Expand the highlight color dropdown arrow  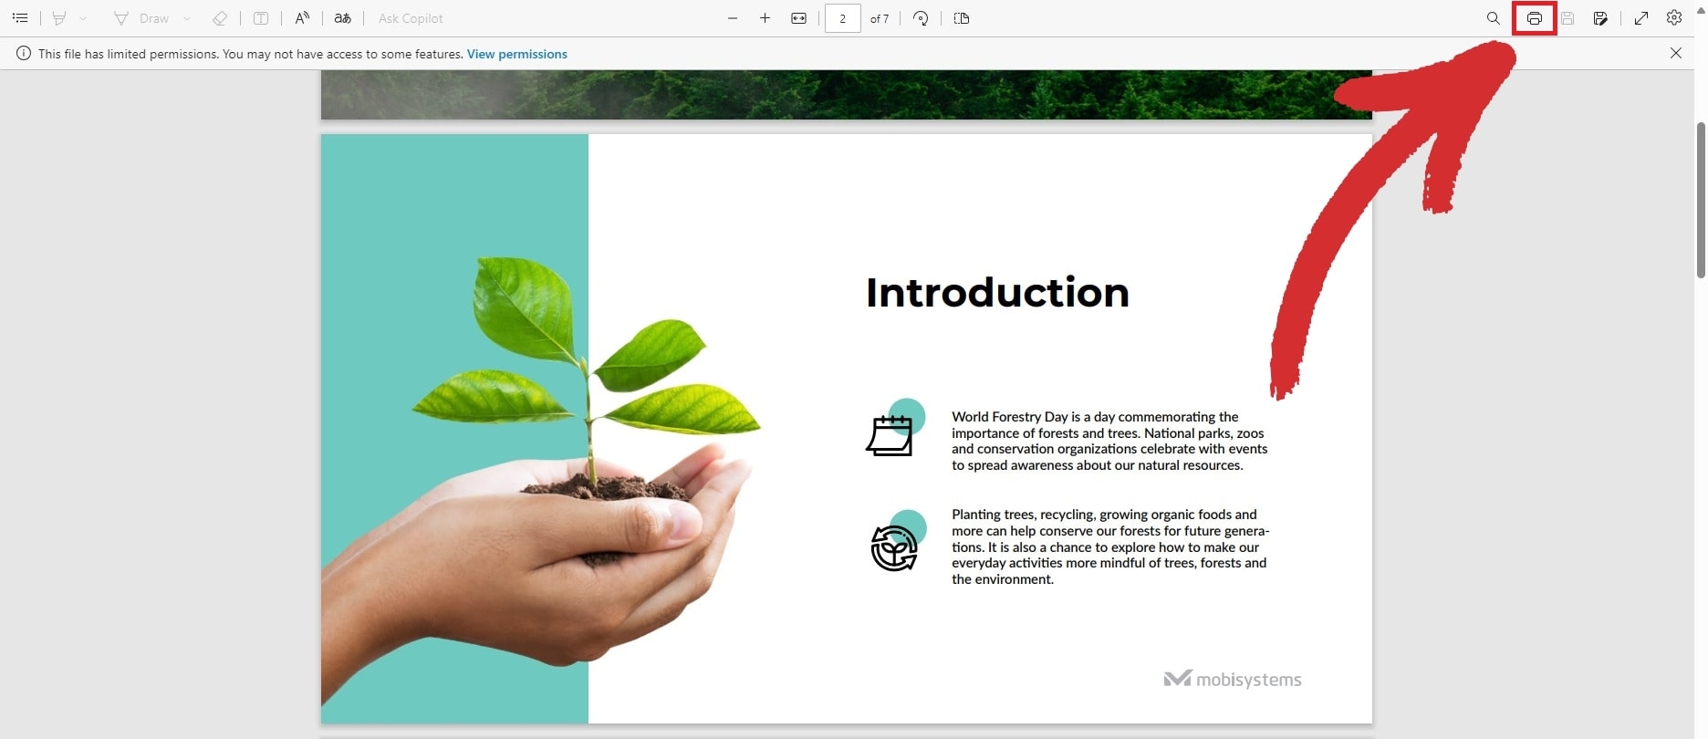click(x=83, y=18)
